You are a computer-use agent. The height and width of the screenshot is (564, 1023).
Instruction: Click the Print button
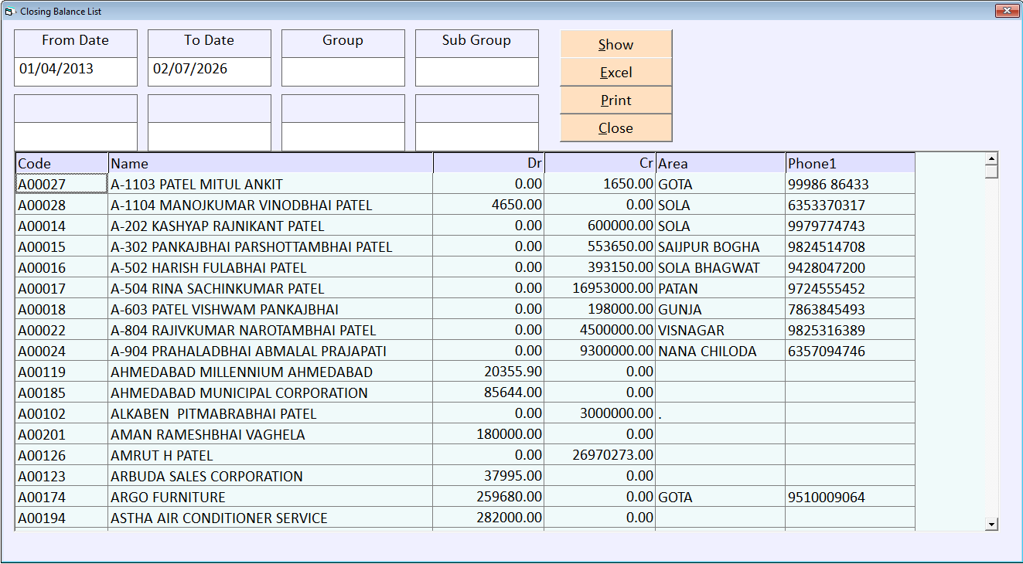(x=616, y=100)
